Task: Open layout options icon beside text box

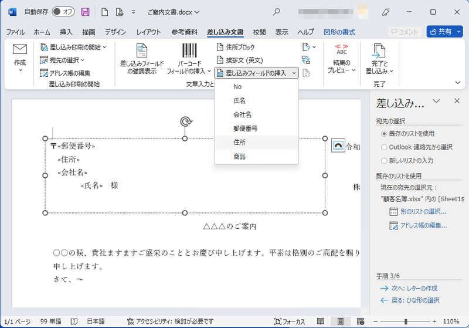Action: click(x=338, y=146)
